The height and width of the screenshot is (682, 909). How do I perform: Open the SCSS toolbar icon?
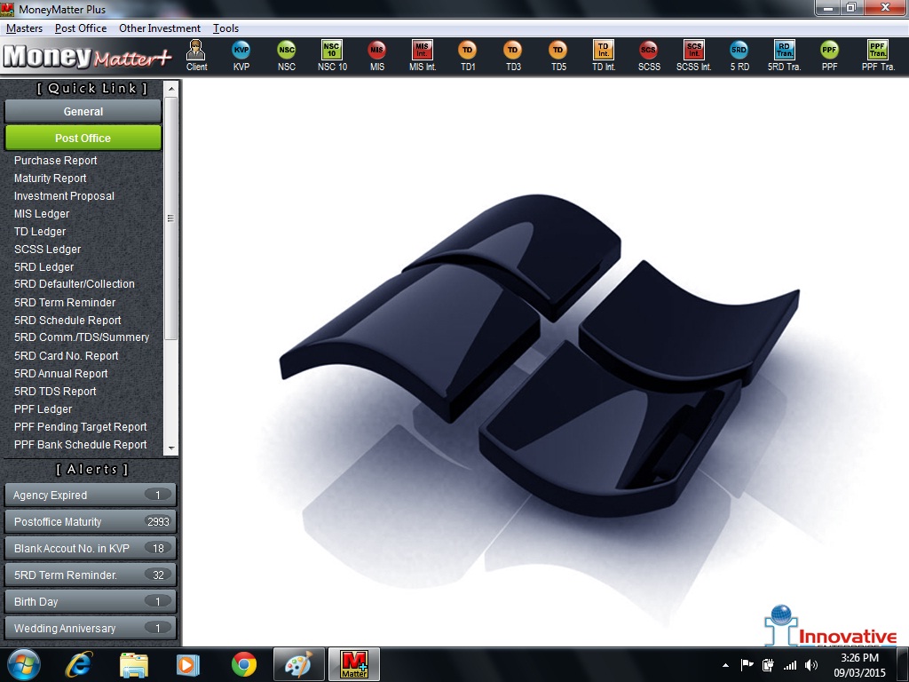click(649, 55)
